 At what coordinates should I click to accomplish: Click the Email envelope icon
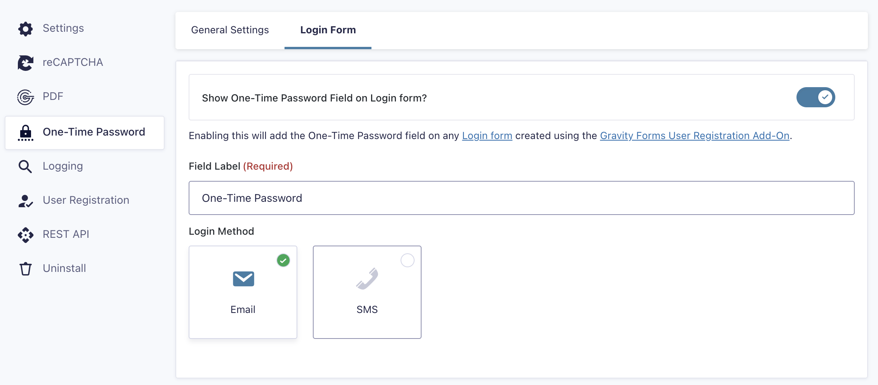243,278
